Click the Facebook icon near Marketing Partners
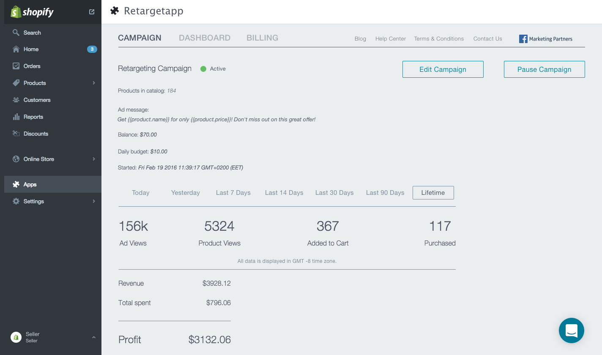This screenshot has width=602, height=355. tap(523, 39)
